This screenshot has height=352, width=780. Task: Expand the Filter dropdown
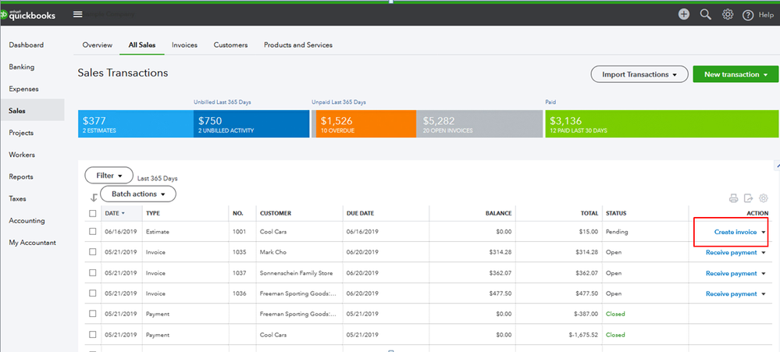109,176
